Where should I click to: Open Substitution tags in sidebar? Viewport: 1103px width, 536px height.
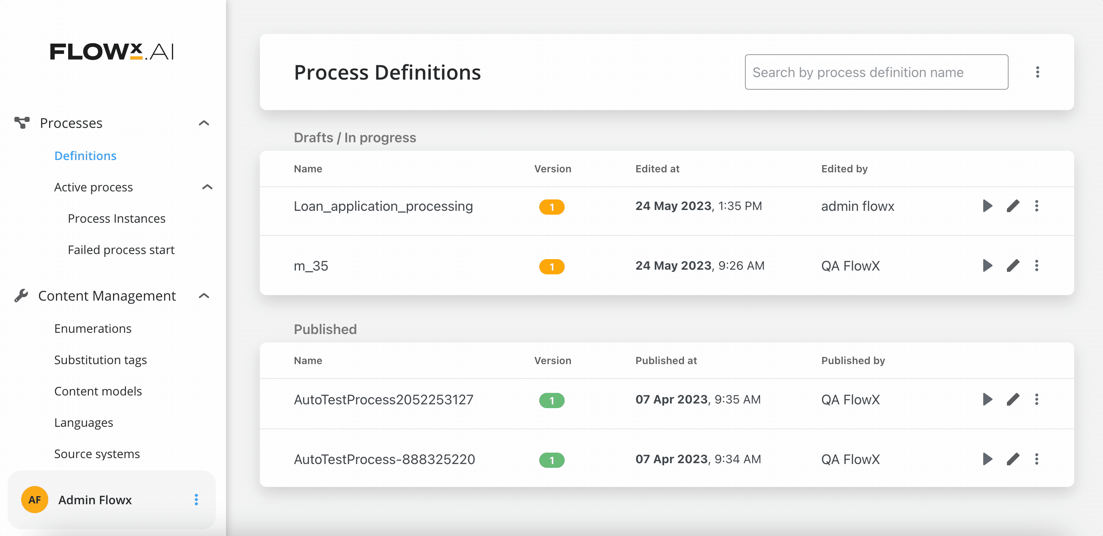coord(101,360)
